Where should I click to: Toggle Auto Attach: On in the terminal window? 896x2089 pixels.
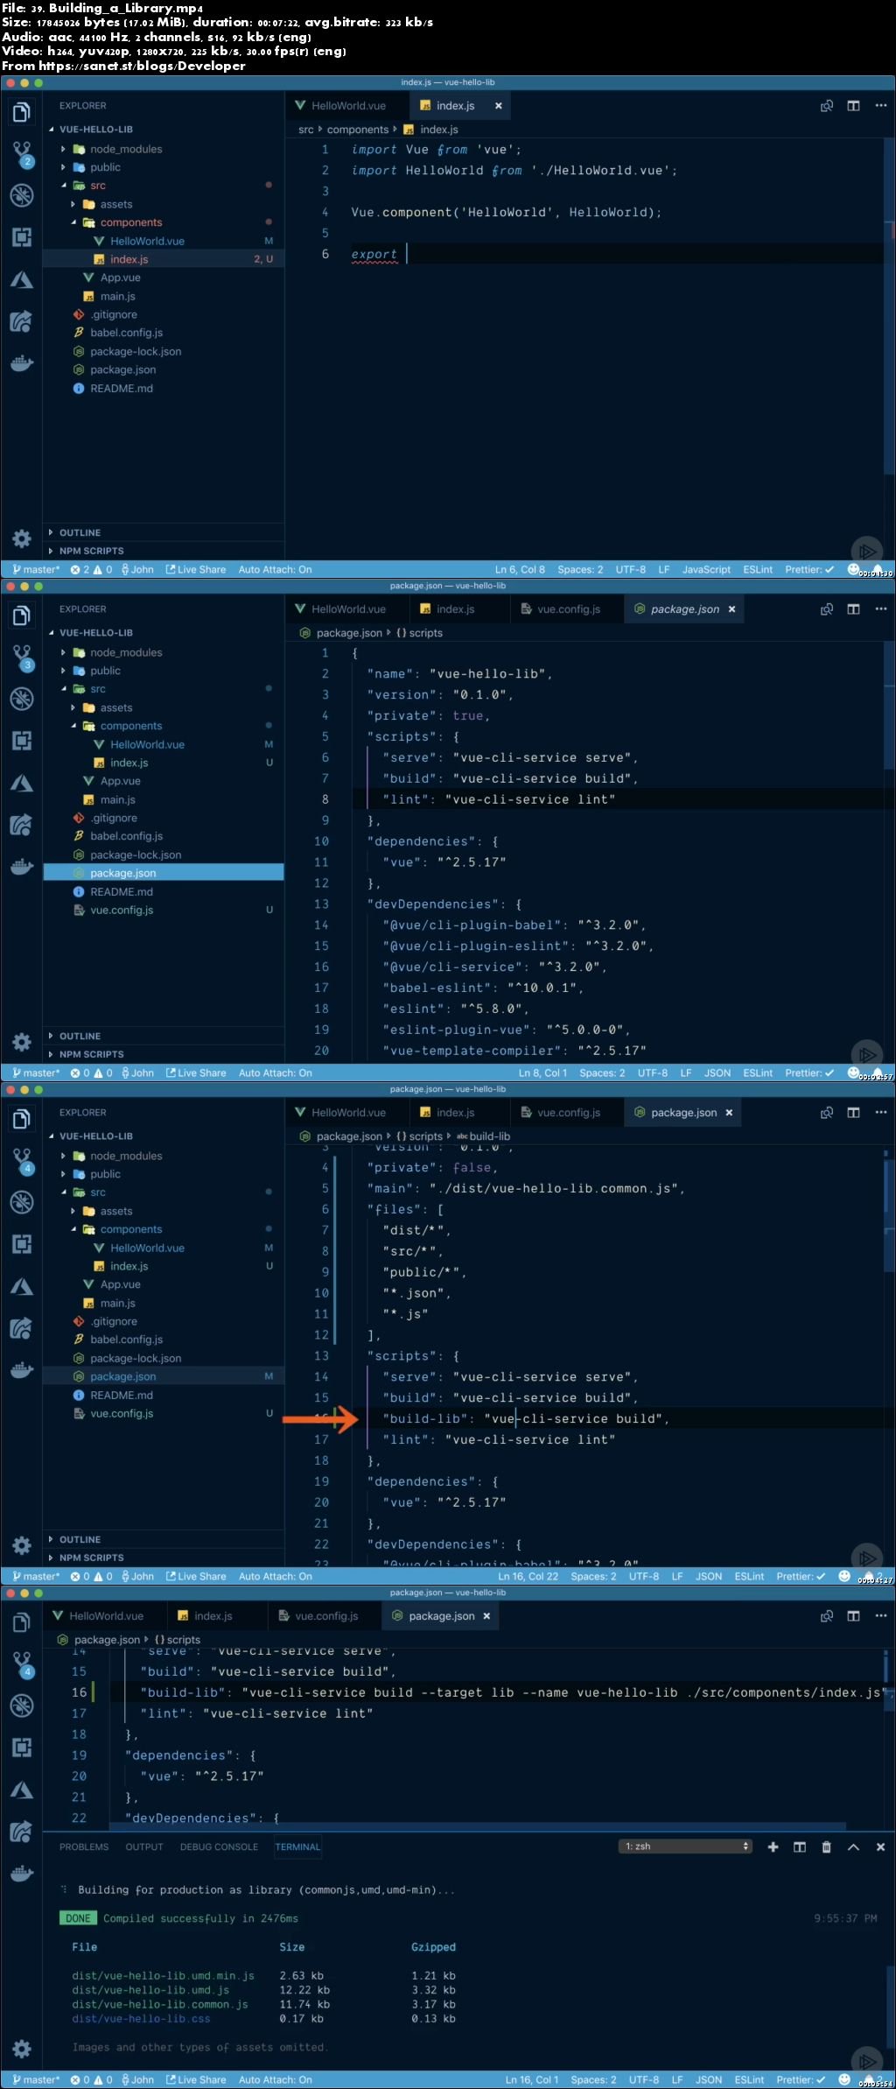[x=275, y=2079]
